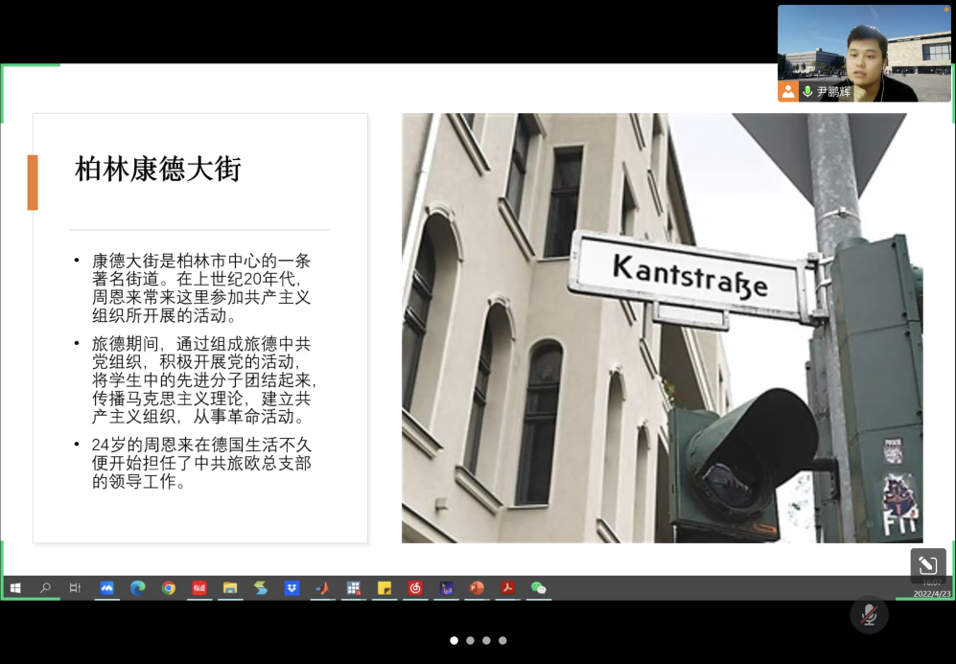This screenshot has width=956, height=664.
Task: Open MATLAB from the taskbar
Action: pyautogui.click(x=323, y=588)
